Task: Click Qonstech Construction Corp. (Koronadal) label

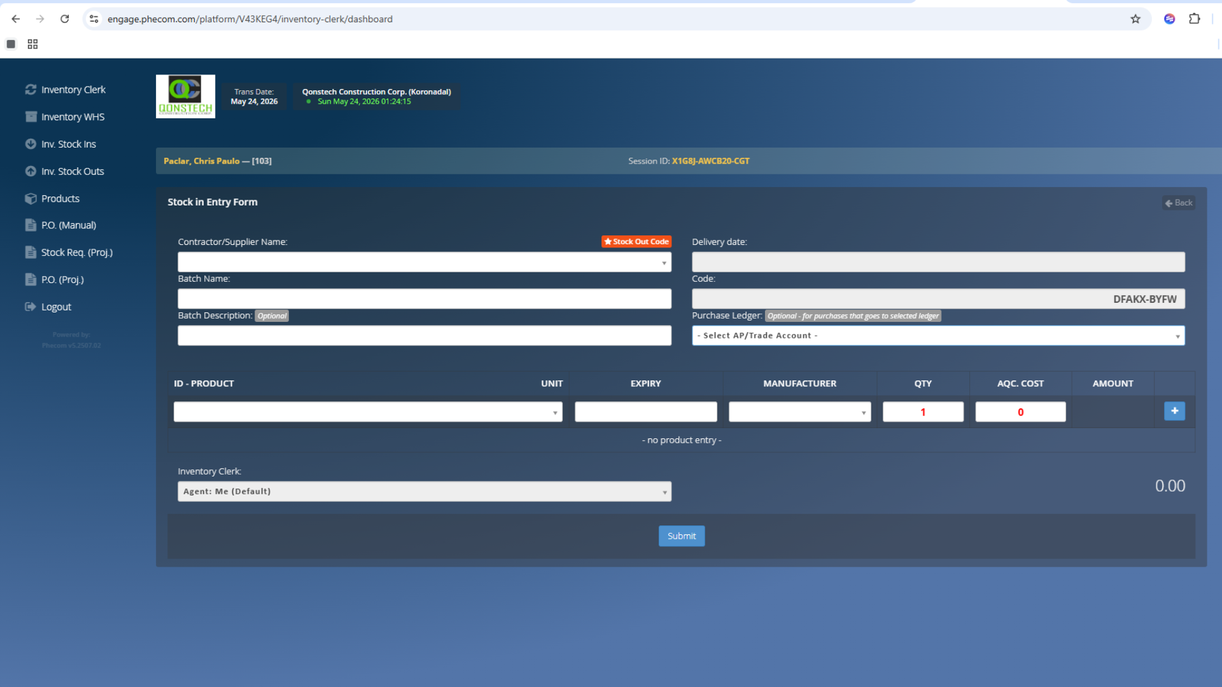Action: click(x=376, y=92)
